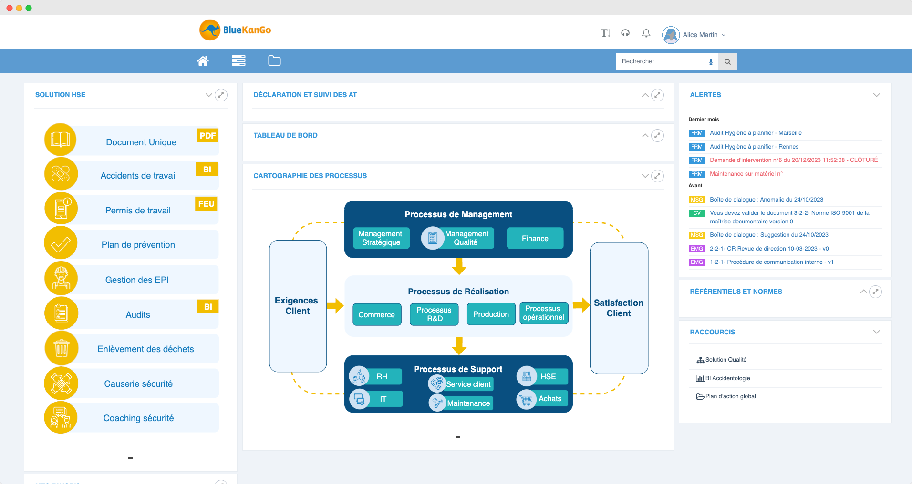Click the Gestion des EPI worker icon

pyautogui.click(x=61, y=278)
